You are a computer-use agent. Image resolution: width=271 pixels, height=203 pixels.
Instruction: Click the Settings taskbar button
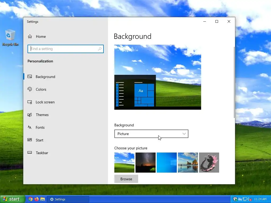[x=68, y=199]
